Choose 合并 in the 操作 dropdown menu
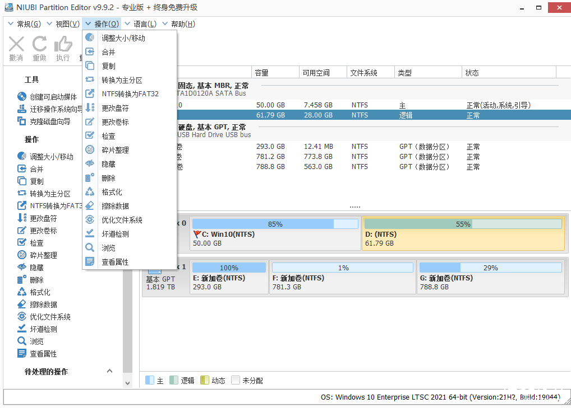 coord(130,52)
